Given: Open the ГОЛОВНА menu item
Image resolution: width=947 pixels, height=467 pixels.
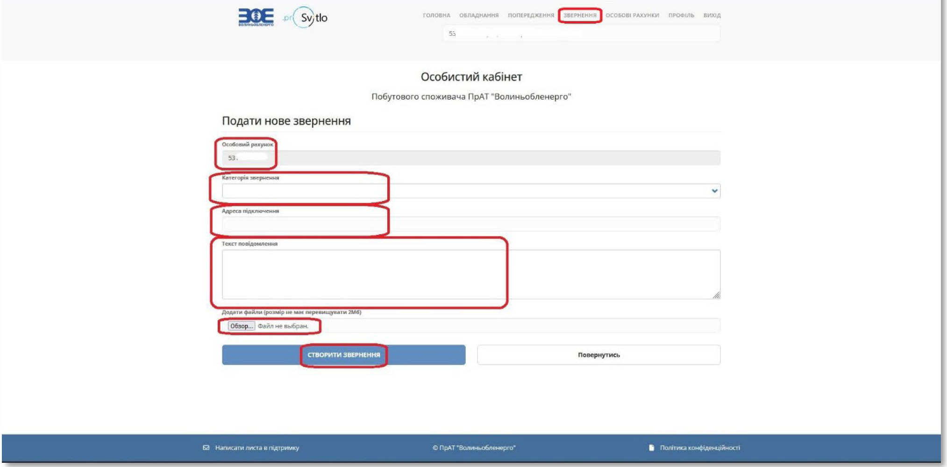Looking at the screenshot, I should [436, 15].
